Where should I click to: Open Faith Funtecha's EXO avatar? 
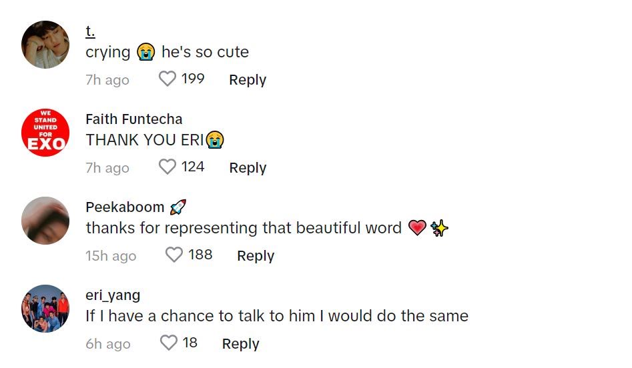tap(45, 133)
